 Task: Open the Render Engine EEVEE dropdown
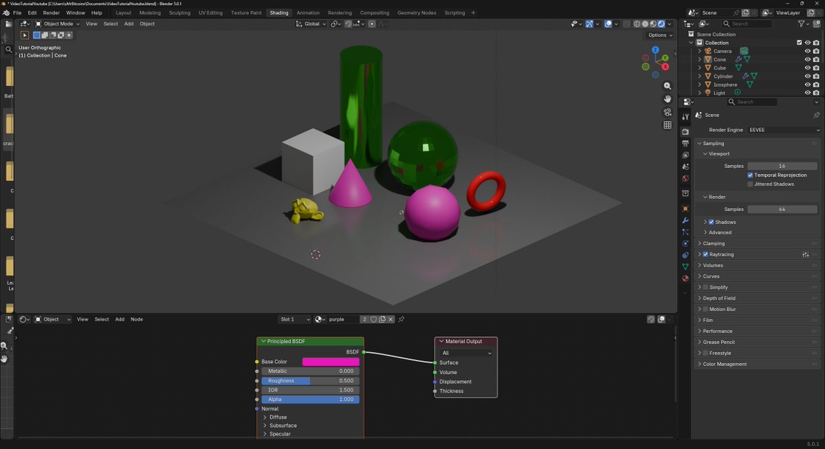point(784,130)
